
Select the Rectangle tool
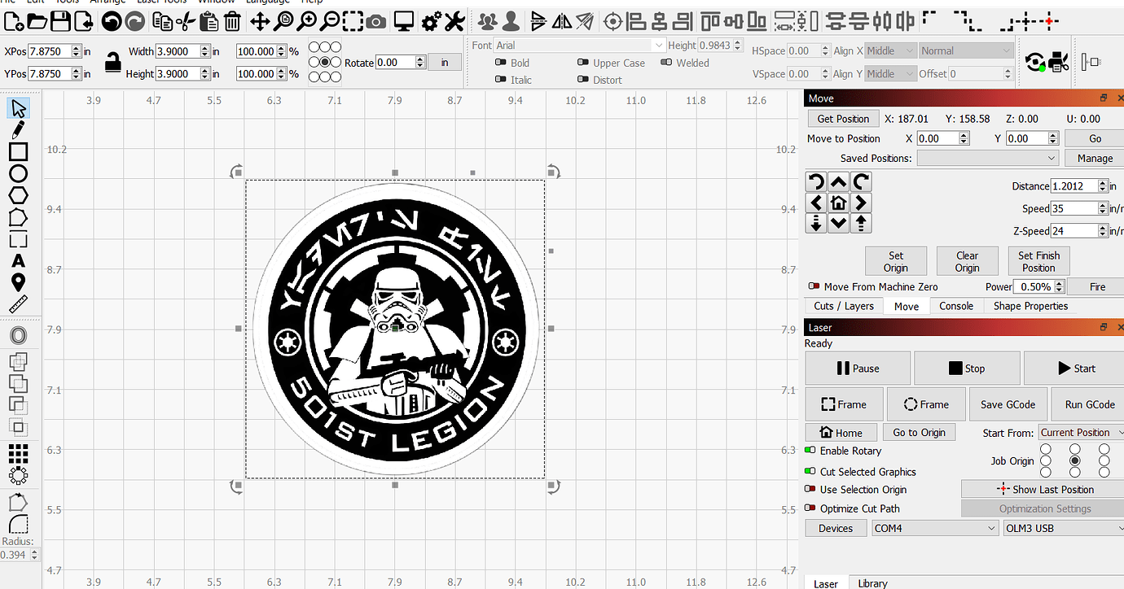pyautogui.click(x=18, y=151)
